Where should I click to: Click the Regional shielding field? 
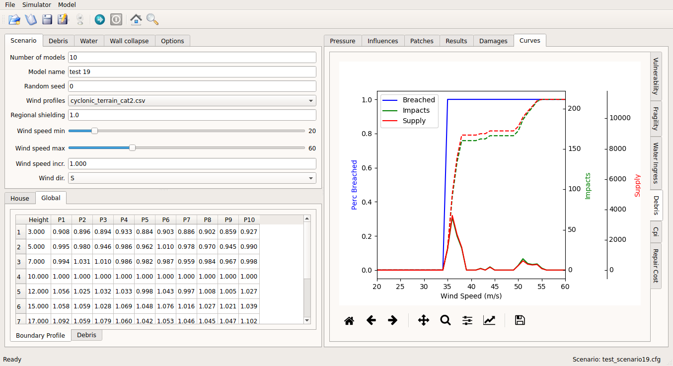pos(192,115)
